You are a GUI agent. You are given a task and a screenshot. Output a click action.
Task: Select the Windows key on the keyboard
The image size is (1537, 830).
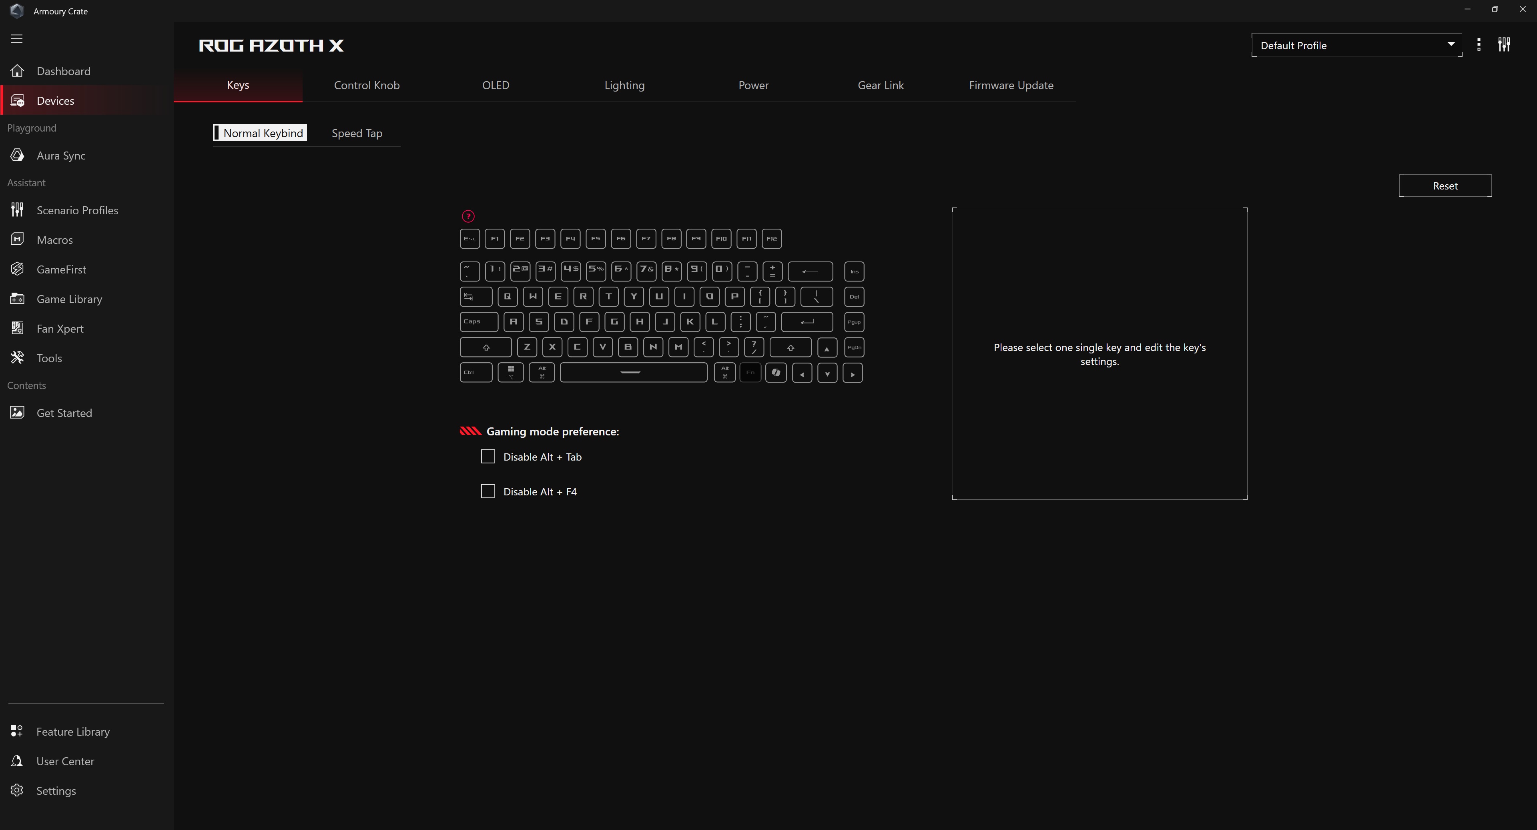(511, 373)
